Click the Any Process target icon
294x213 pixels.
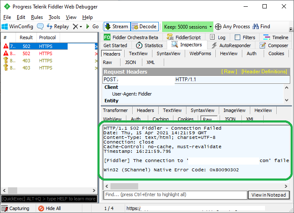[x=218, y=27]
